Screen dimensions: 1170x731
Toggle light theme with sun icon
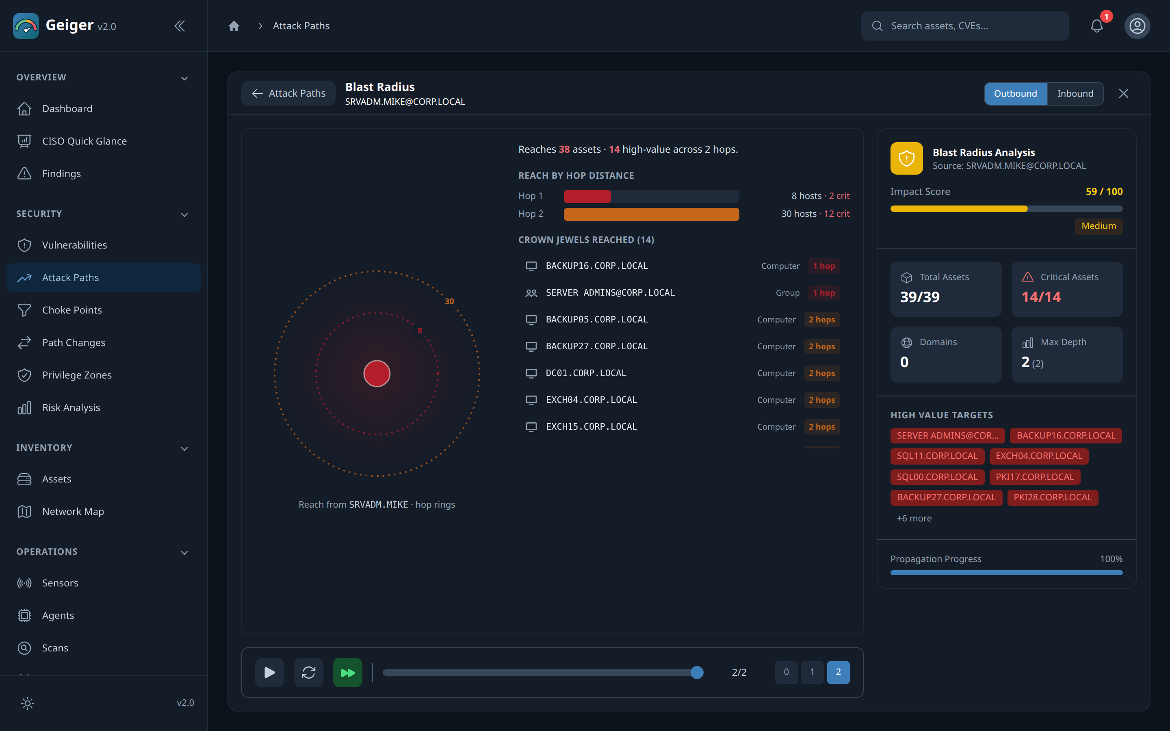pos(28,703)
